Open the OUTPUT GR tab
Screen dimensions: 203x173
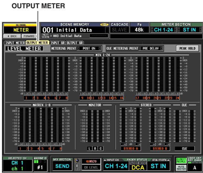(75, 43)
